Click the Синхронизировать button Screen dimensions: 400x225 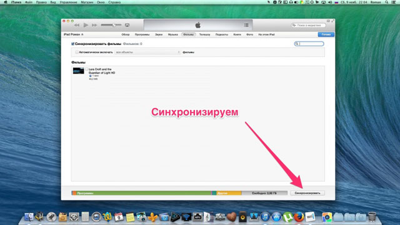coord(307,193)
